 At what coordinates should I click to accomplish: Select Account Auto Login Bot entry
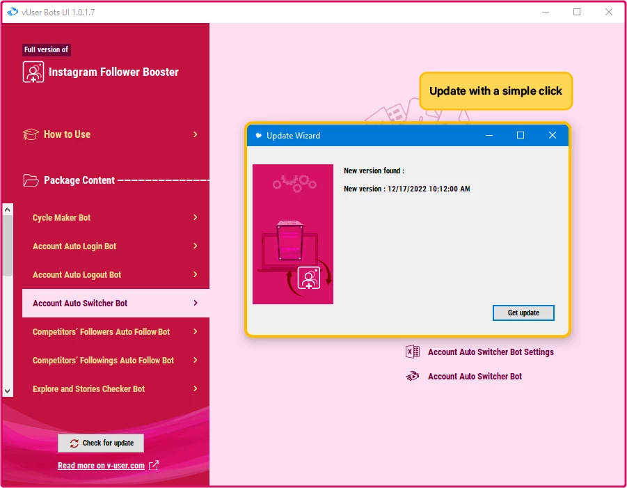pos(116,246)
